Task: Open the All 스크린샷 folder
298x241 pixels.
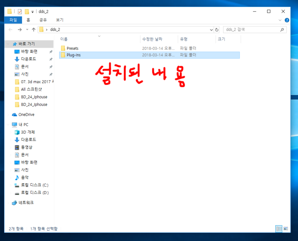Action: [x=31, y=89]
